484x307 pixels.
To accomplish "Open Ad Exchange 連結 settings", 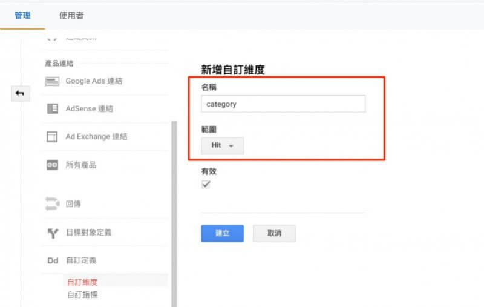I will click(x=96, y=136).
